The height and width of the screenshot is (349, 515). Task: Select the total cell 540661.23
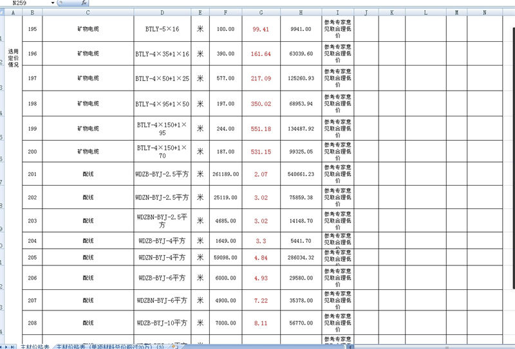point(301,174)
